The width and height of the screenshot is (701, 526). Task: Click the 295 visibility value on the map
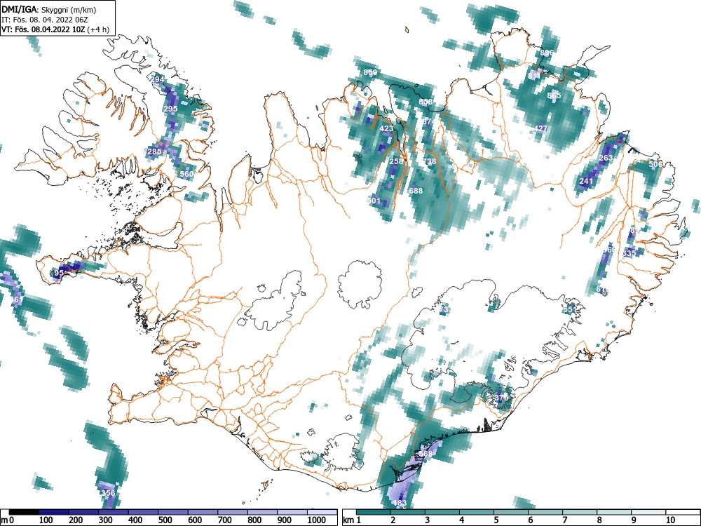click(170, 109)
